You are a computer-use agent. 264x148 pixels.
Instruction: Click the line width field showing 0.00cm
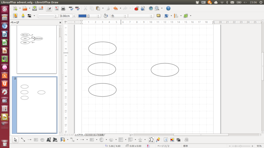[x=66, y=16]
